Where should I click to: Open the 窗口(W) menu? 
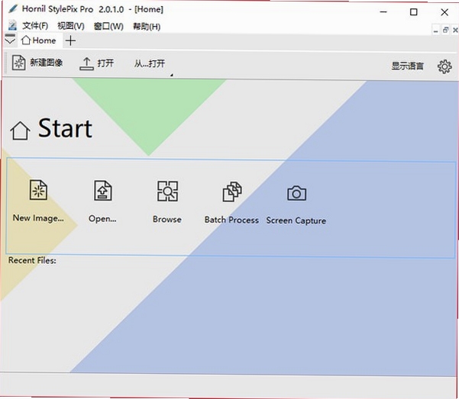[108, 27]
